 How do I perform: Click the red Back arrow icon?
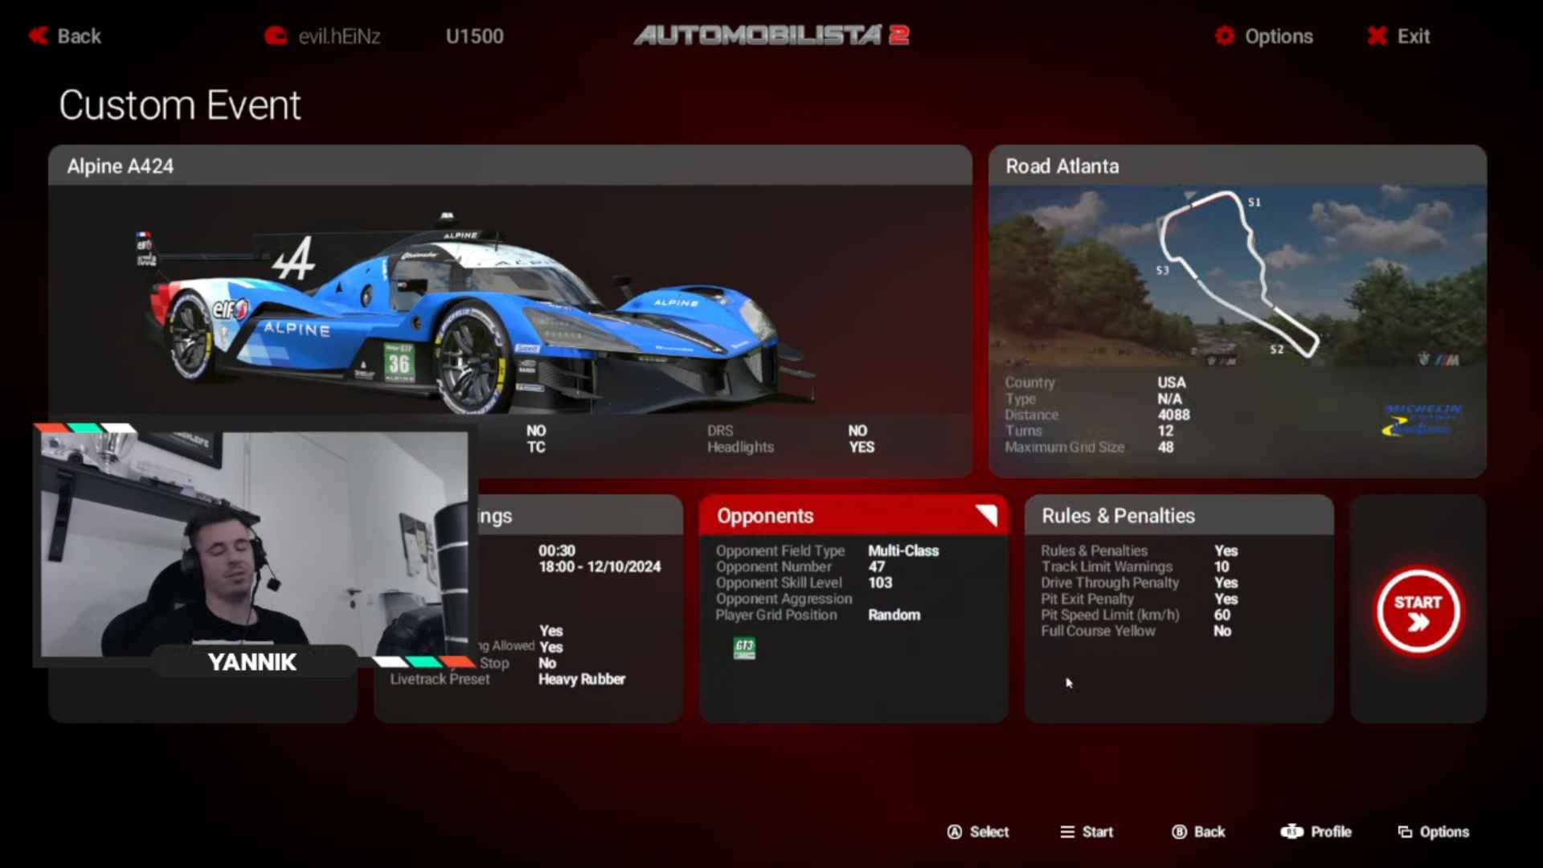38,35
